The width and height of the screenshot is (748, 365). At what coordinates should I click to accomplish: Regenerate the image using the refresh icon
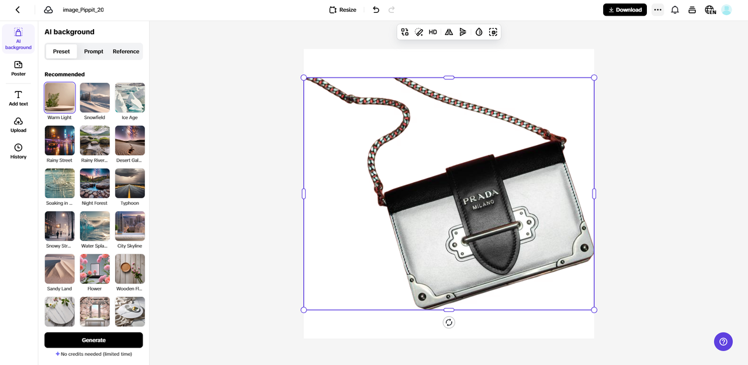click(x=449, y=322)
